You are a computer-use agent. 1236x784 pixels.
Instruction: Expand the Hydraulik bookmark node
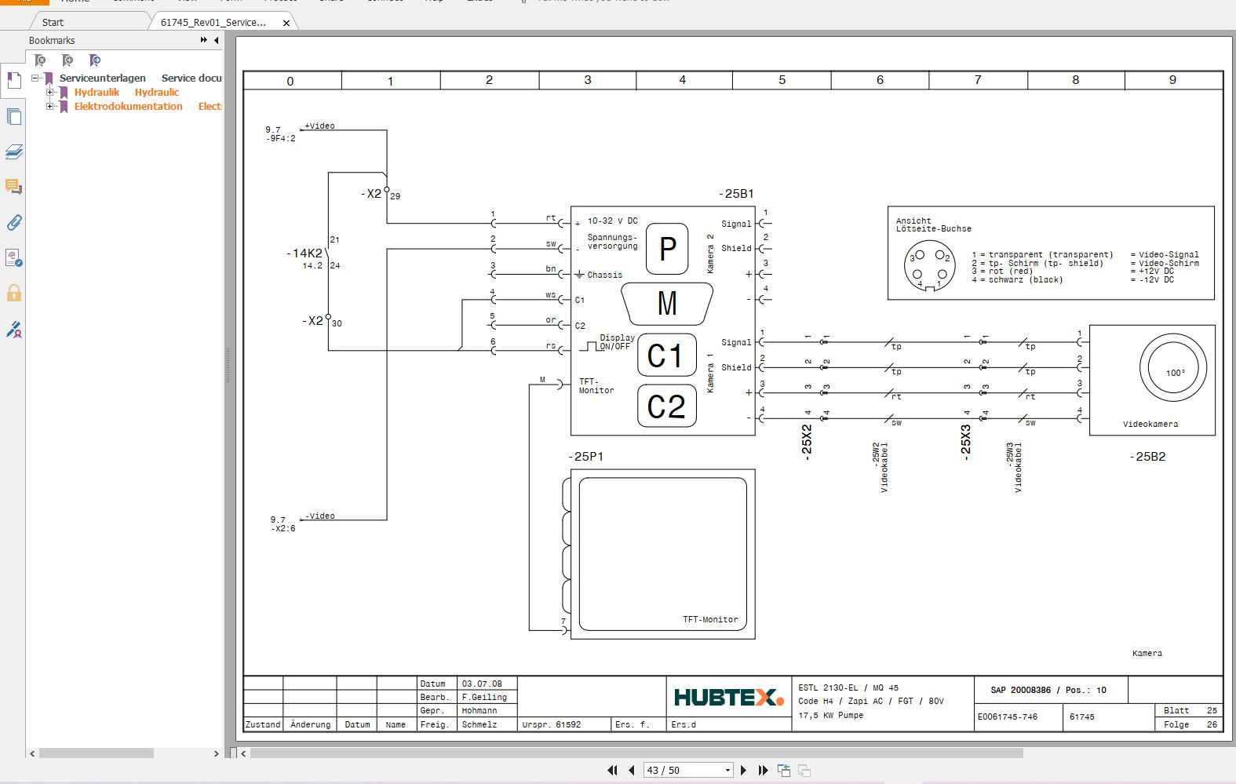(50, 92)
